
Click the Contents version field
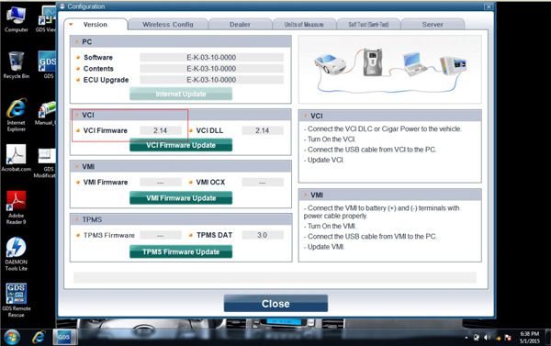(211, 69)
